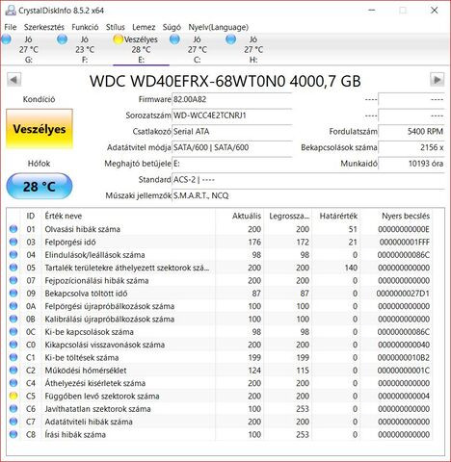Open the Súgó menu

[172, 27]
